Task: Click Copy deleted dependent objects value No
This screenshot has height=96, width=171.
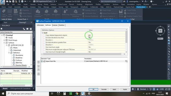Action: click(x=90, y=35)
